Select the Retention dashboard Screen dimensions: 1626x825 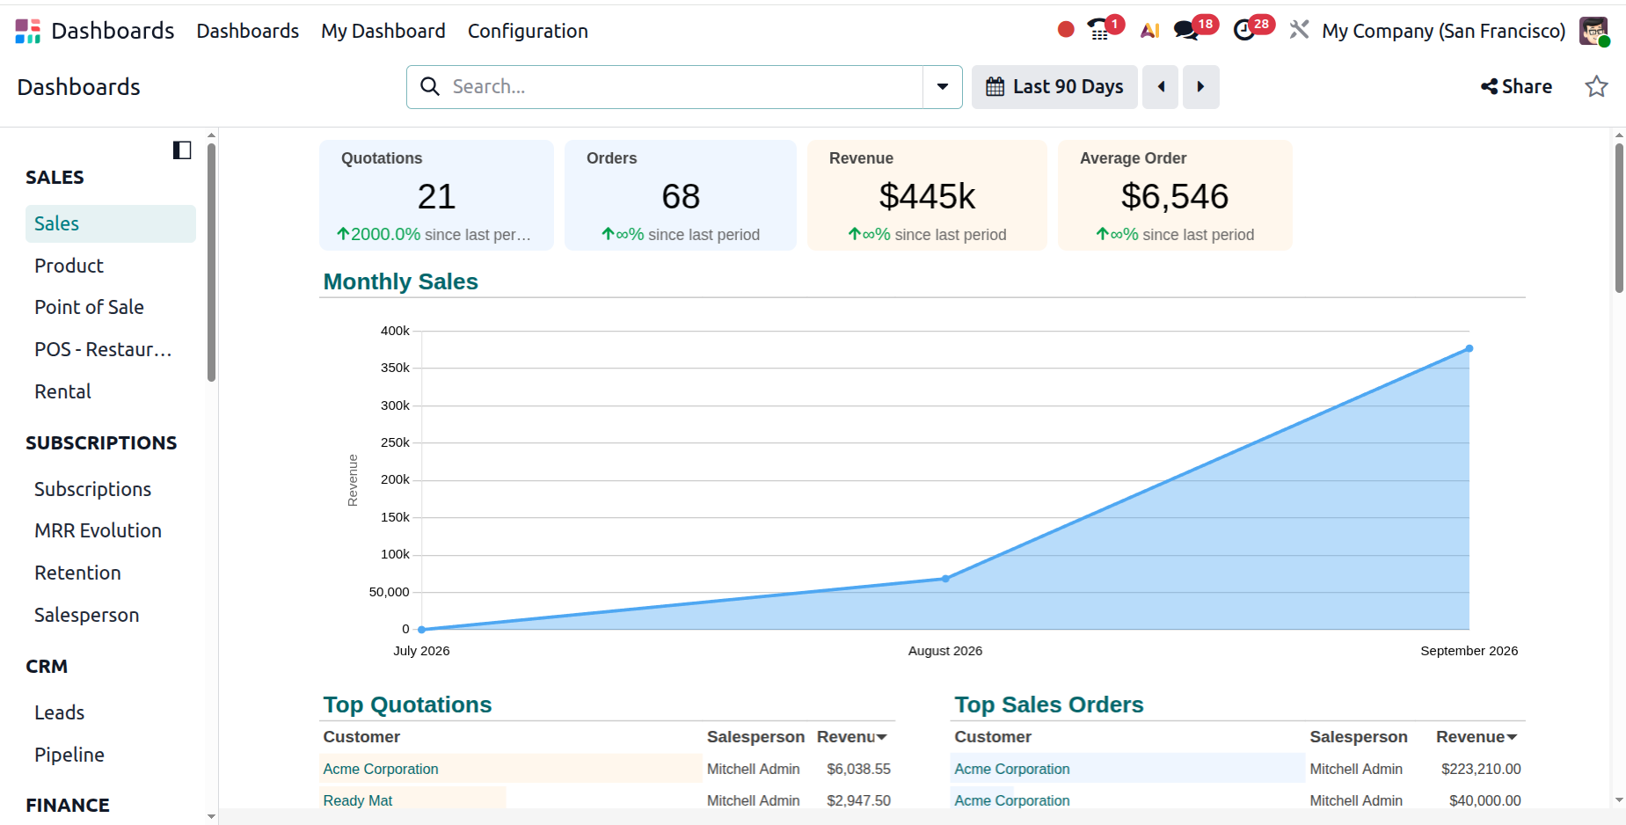pyautogui.click(x=111, y=573)
